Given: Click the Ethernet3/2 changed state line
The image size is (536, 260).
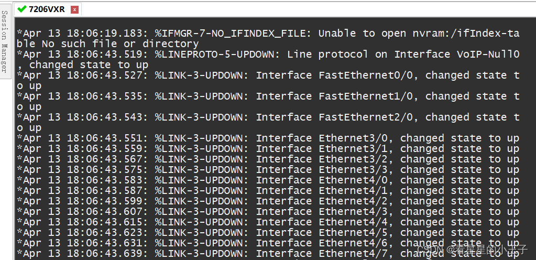Looking at the screenshot, I should (268, 159).
